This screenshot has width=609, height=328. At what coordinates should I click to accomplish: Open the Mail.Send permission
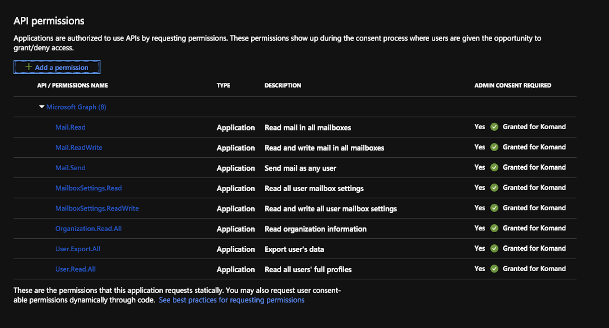(x=70, y=168)
